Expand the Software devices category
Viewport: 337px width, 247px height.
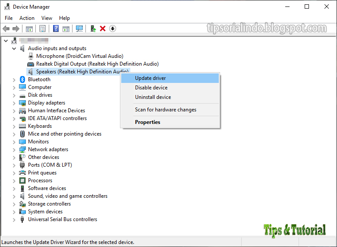[x=14, y=189]
